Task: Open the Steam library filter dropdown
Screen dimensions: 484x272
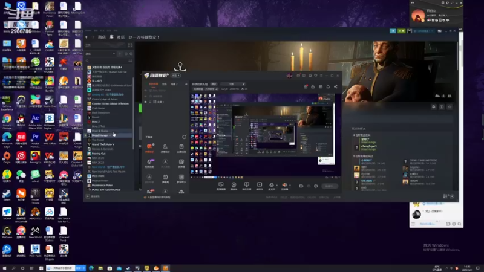Action: click(x=100, y=54)
